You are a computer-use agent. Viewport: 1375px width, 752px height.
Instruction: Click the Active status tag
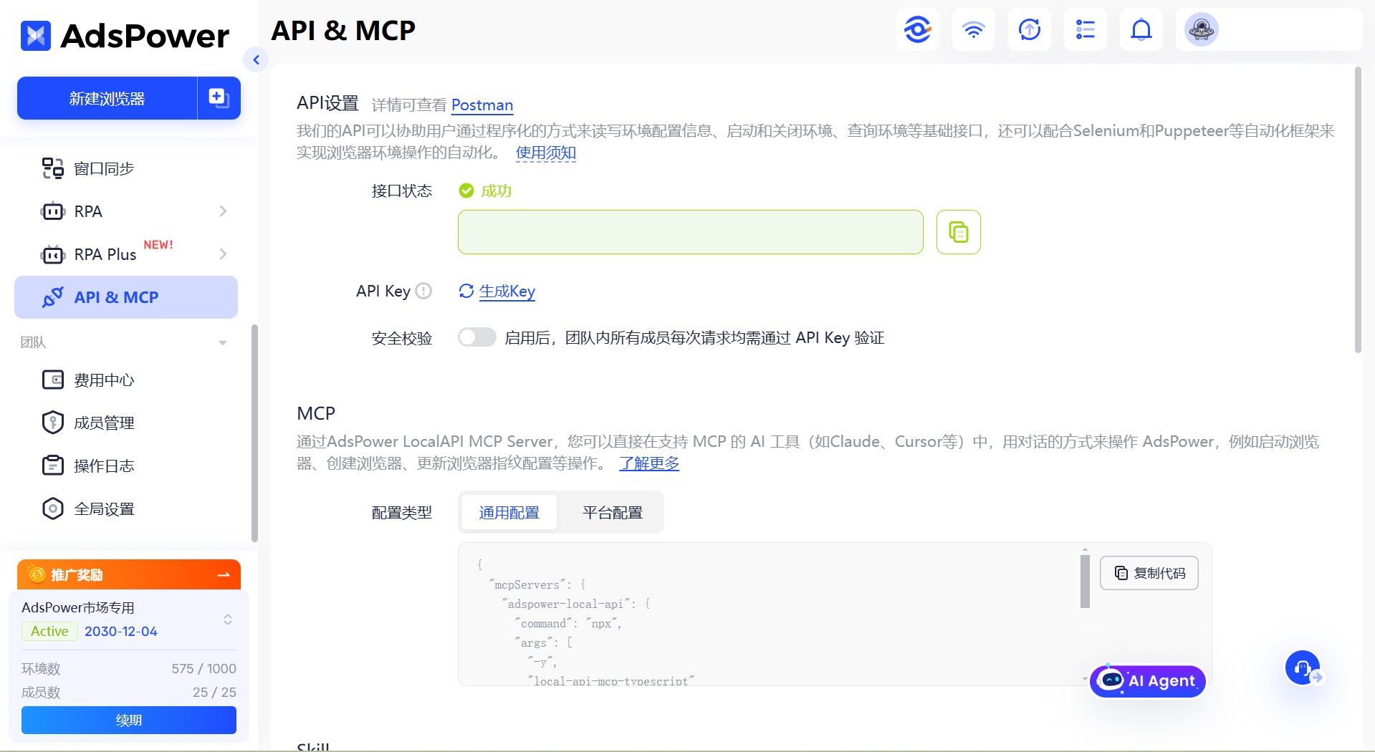49,631
